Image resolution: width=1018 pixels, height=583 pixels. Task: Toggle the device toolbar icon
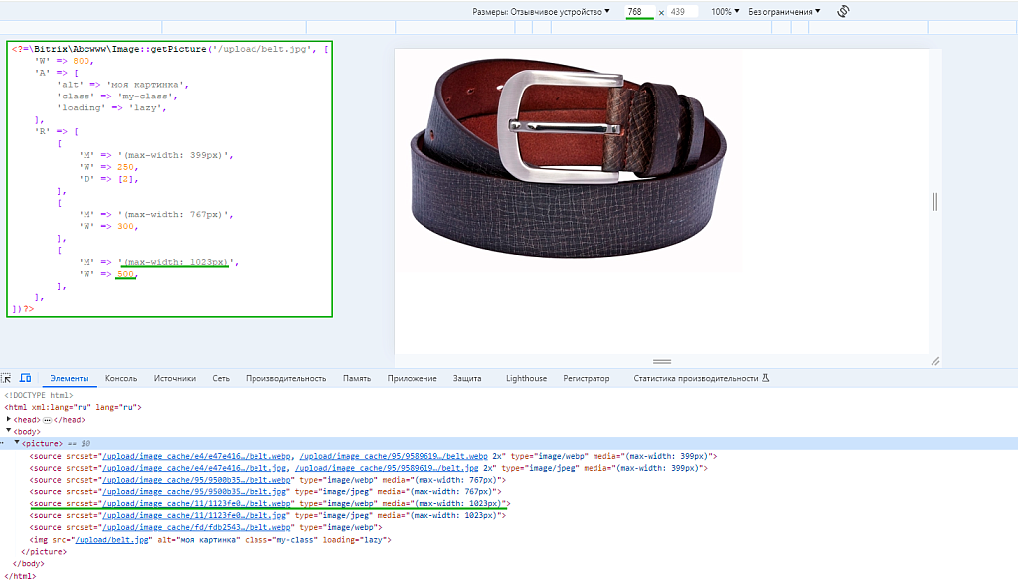[x=26, y=378]
